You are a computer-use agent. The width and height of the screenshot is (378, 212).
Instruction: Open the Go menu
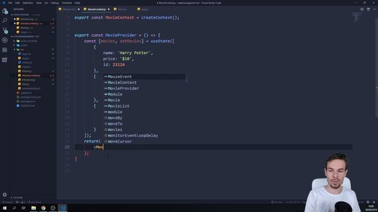(46, 3)
